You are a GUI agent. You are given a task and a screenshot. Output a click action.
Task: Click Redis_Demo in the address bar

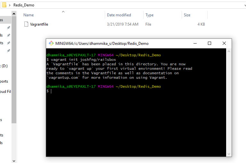[x=24, y=5]
